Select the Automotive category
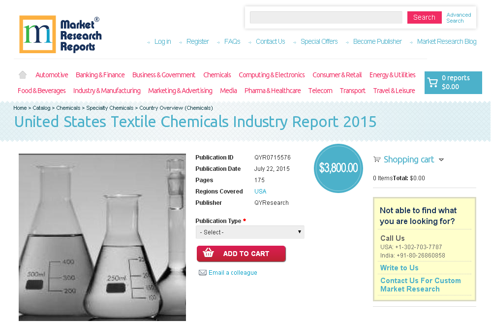 pyautogui.click(x=51, y=75)
